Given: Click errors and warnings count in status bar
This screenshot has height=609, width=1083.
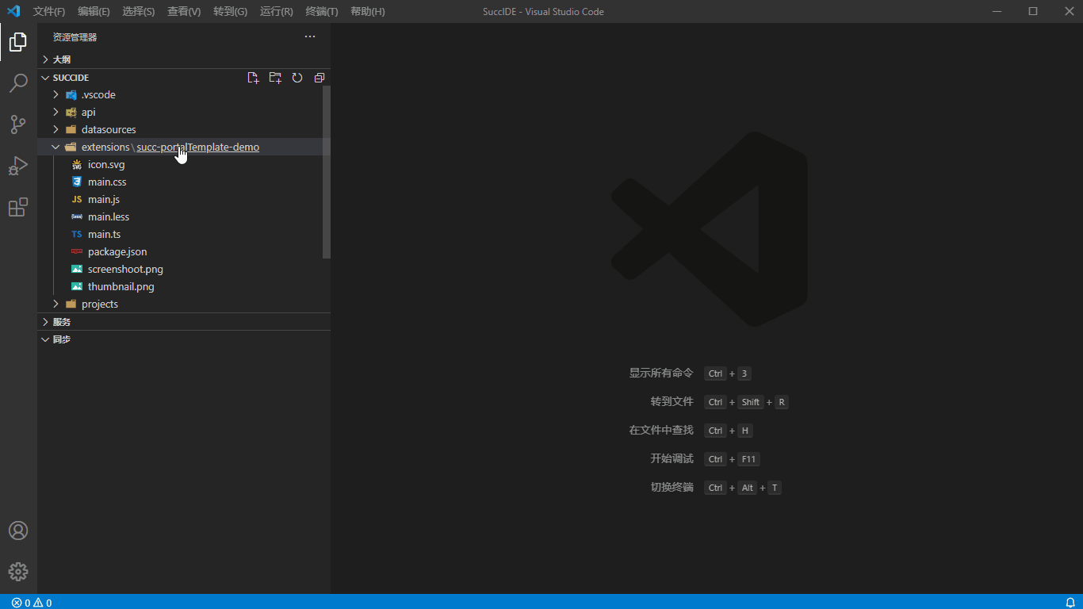Looking at the screenshot, I should tap(32, 603).
